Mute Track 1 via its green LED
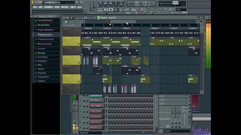Viewport: 241px width, 135px height. point(79,35)
